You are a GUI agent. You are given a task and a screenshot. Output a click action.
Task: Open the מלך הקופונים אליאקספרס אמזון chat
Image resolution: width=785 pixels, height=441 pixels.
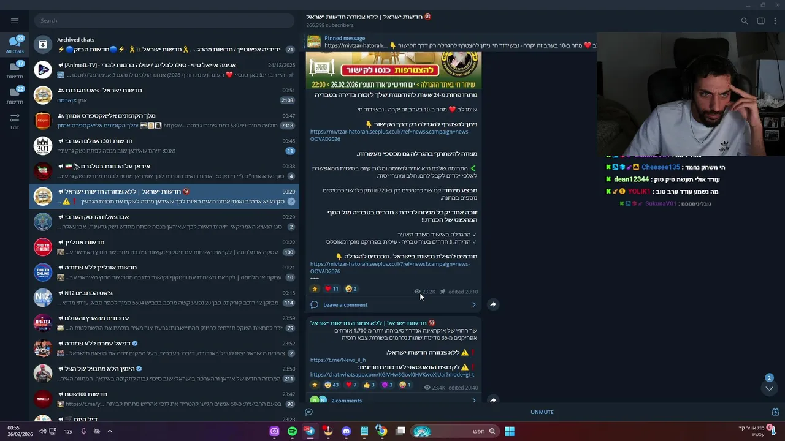click(x=164, y=121)
